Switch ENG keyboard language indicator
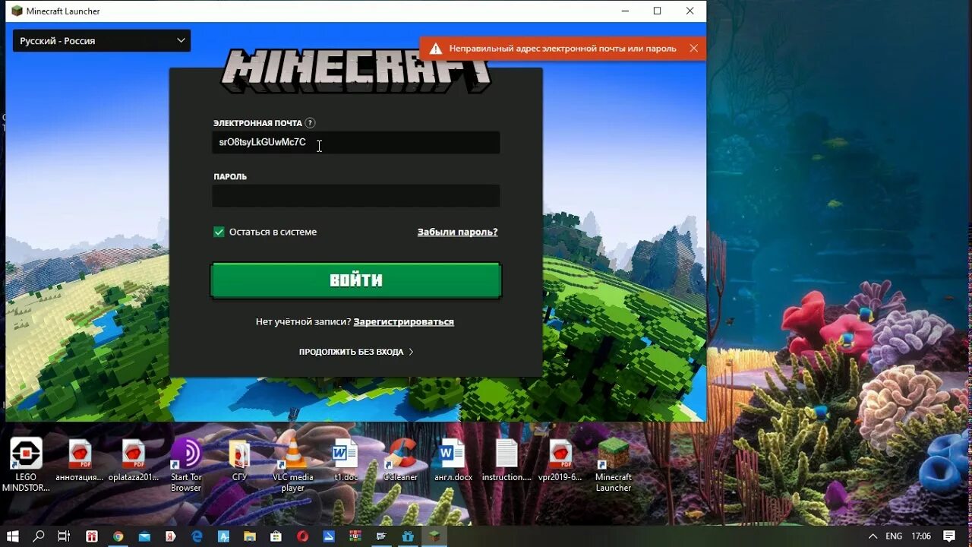 [894, 536]
